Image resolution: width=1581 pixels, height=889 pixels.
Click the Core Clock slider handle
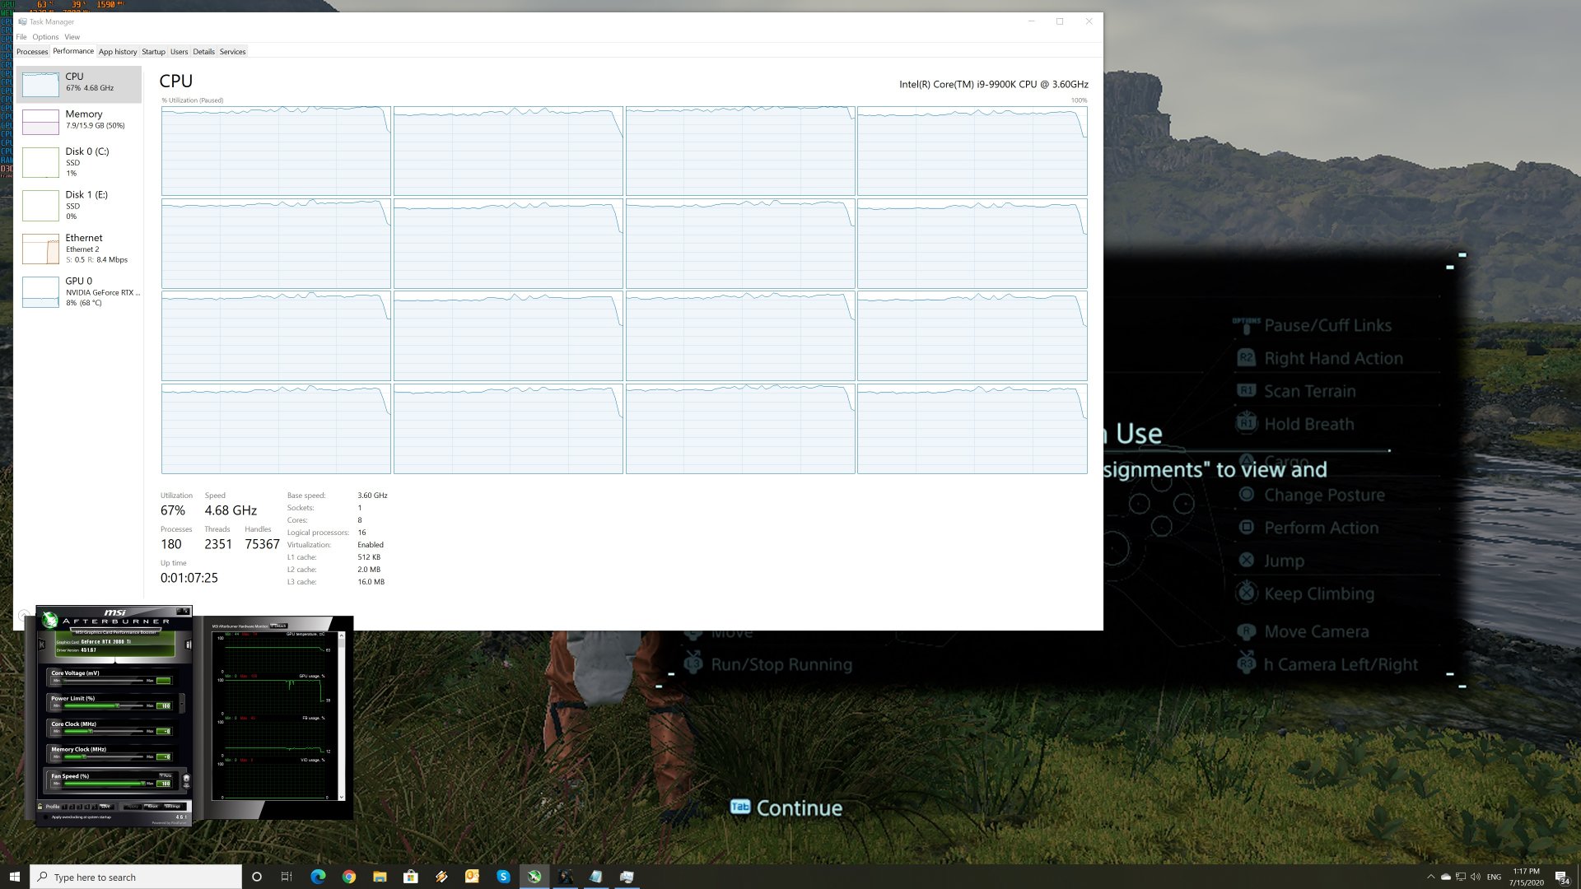[x=91, y=731]
